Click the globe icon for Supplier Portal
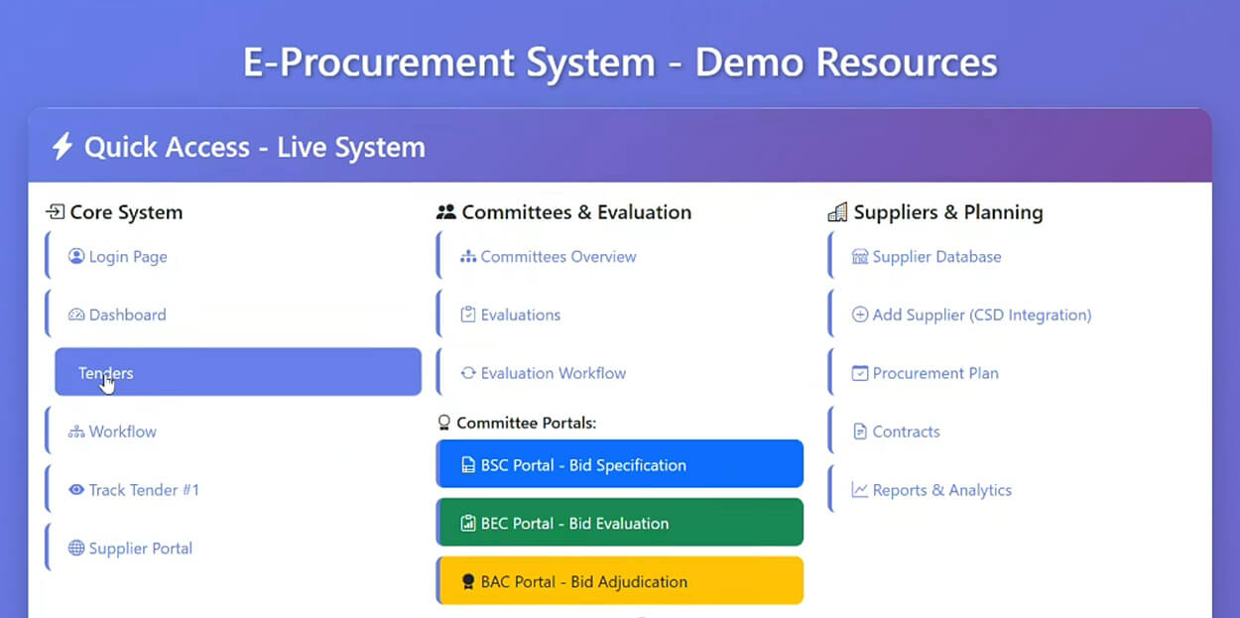The width and height of the screenshot is (1240, 618). (x=76, y=549)
